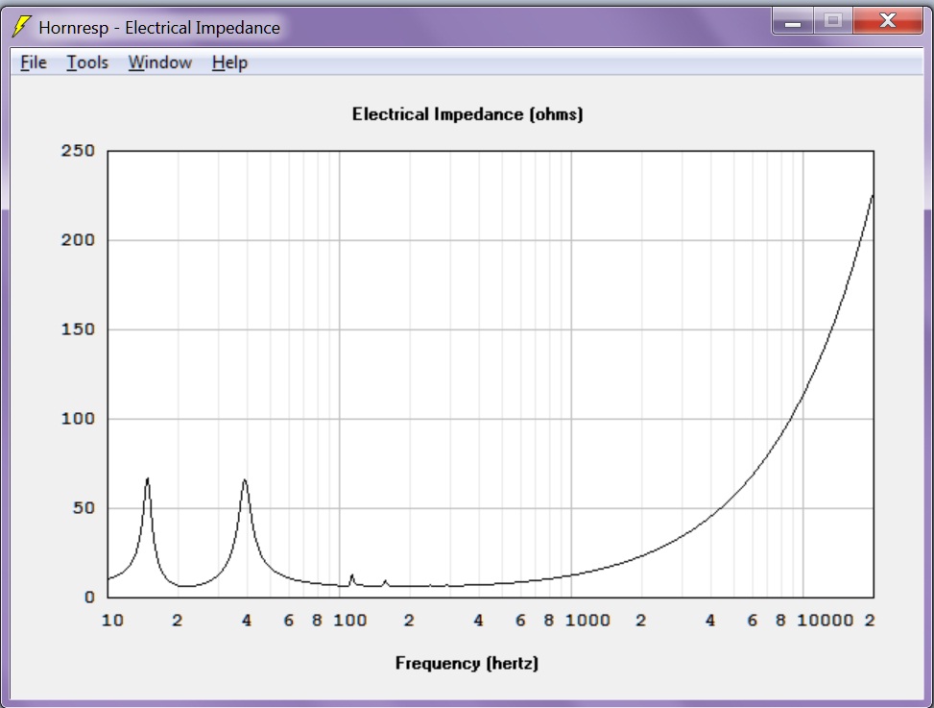This screenshot has width=934, height=708.
Task: Click the 200 label on y-axis
Action: (x=78, y=240)
